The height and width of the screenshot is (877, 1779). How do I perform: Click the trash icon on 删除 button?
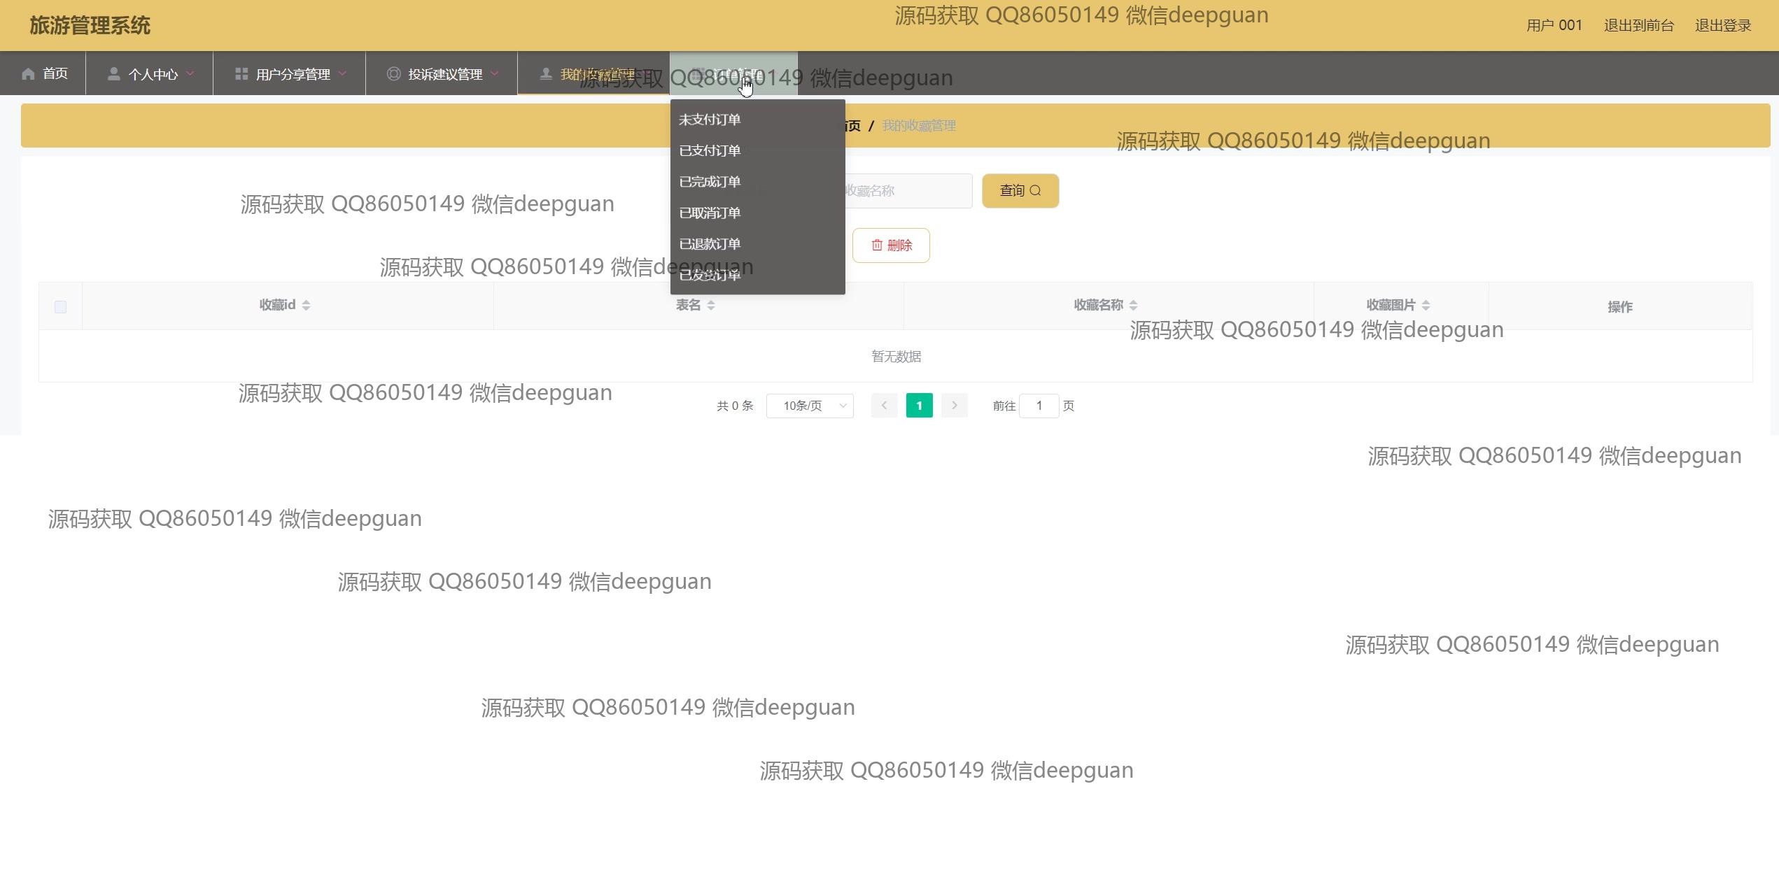[x=877, y=245]
